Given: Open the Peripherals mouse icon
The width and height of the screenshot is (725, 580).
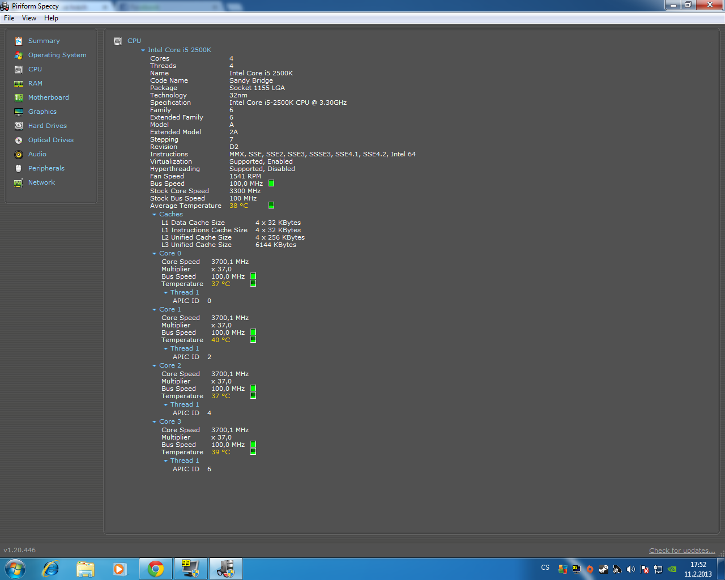Looking at the screenshot, I should 19,168.
